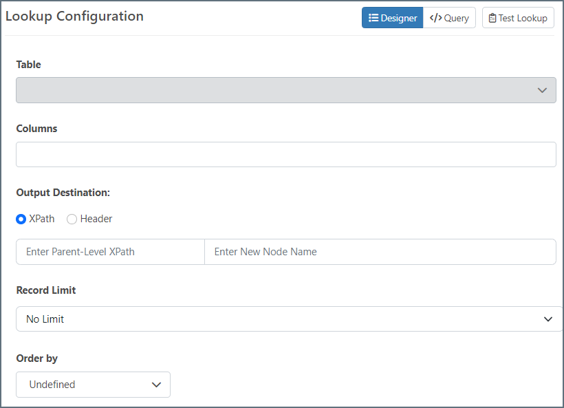
Task: Focus the Columns input box
Action: (285, 154)
